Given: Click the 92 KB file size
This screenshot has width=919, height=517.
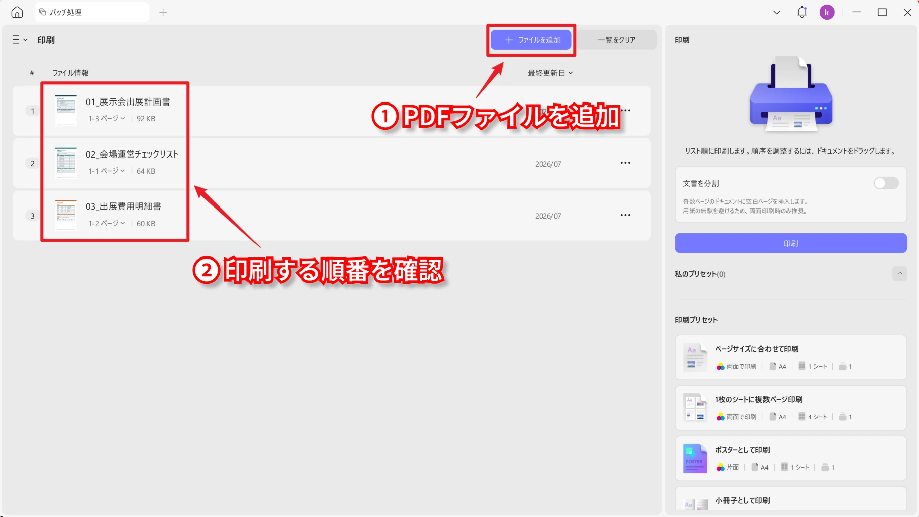Looking at the screenshot, I should (146, 118).
